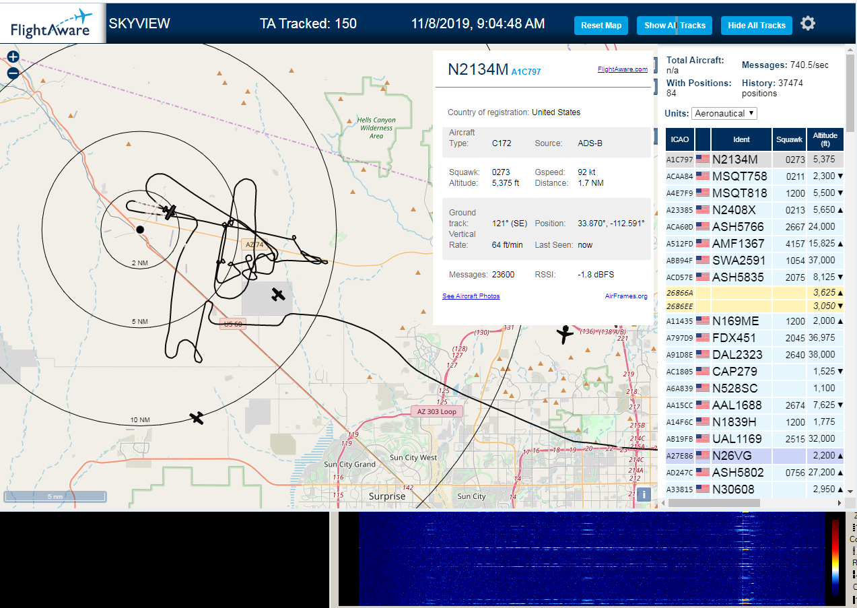This screenshot has height=608, width=857.
Task: Select the row with ICAO 2686EE
Action: coord(755,306)
